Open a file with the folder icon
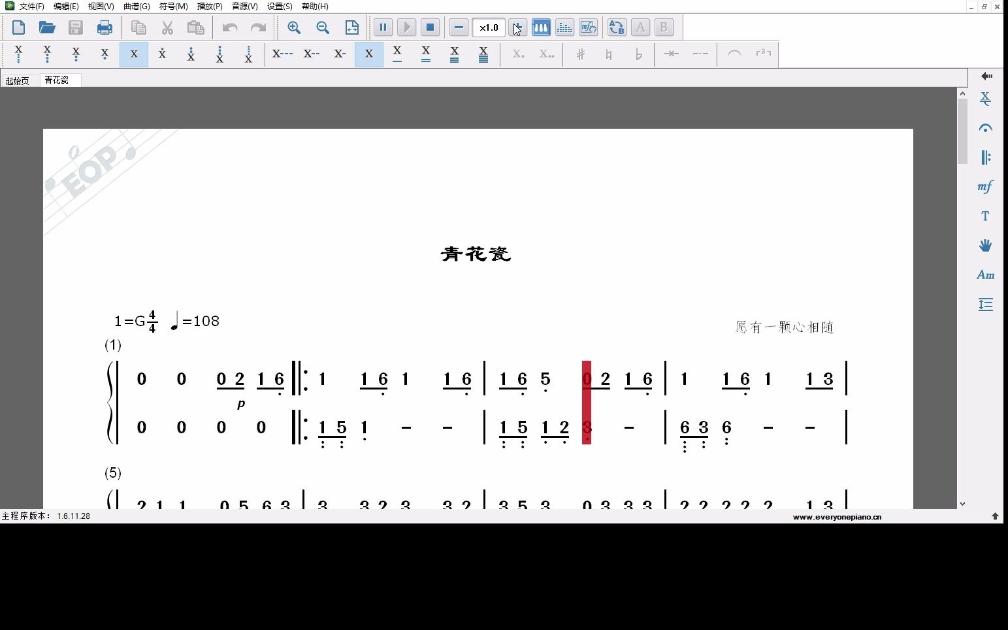 [x=47, y=27]
